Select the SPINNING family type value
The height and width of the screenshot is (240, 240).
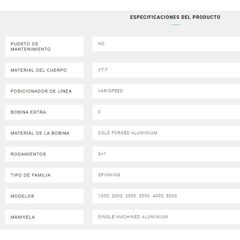click(x=109, y=175)
